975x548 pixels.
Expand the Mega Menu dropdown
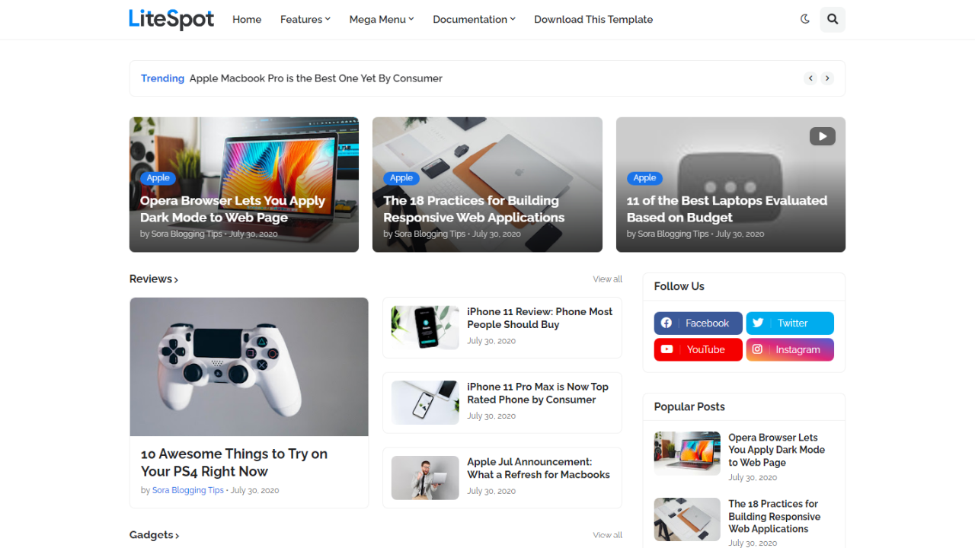point(382,19)
